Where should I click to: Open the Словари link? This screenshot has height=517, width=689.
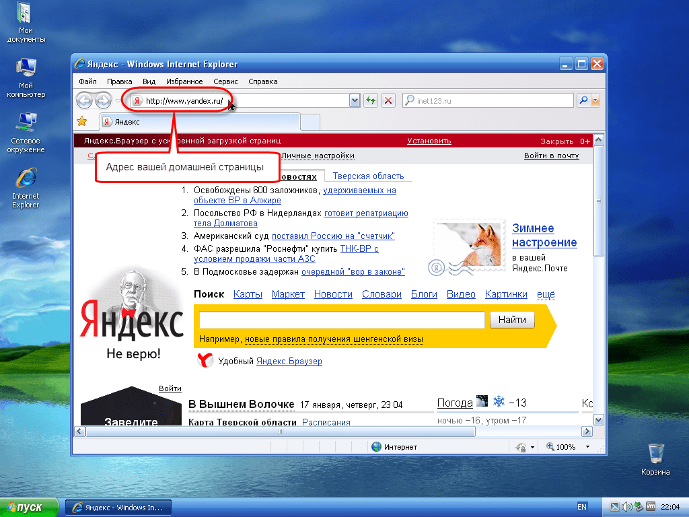382,294
